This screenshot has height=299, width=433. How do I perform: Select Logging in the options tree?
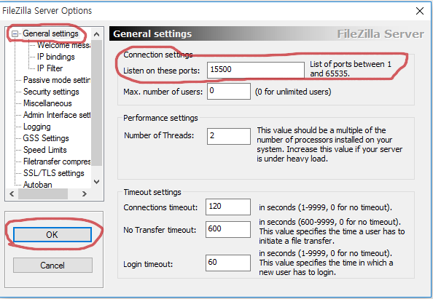coord(37,127)
